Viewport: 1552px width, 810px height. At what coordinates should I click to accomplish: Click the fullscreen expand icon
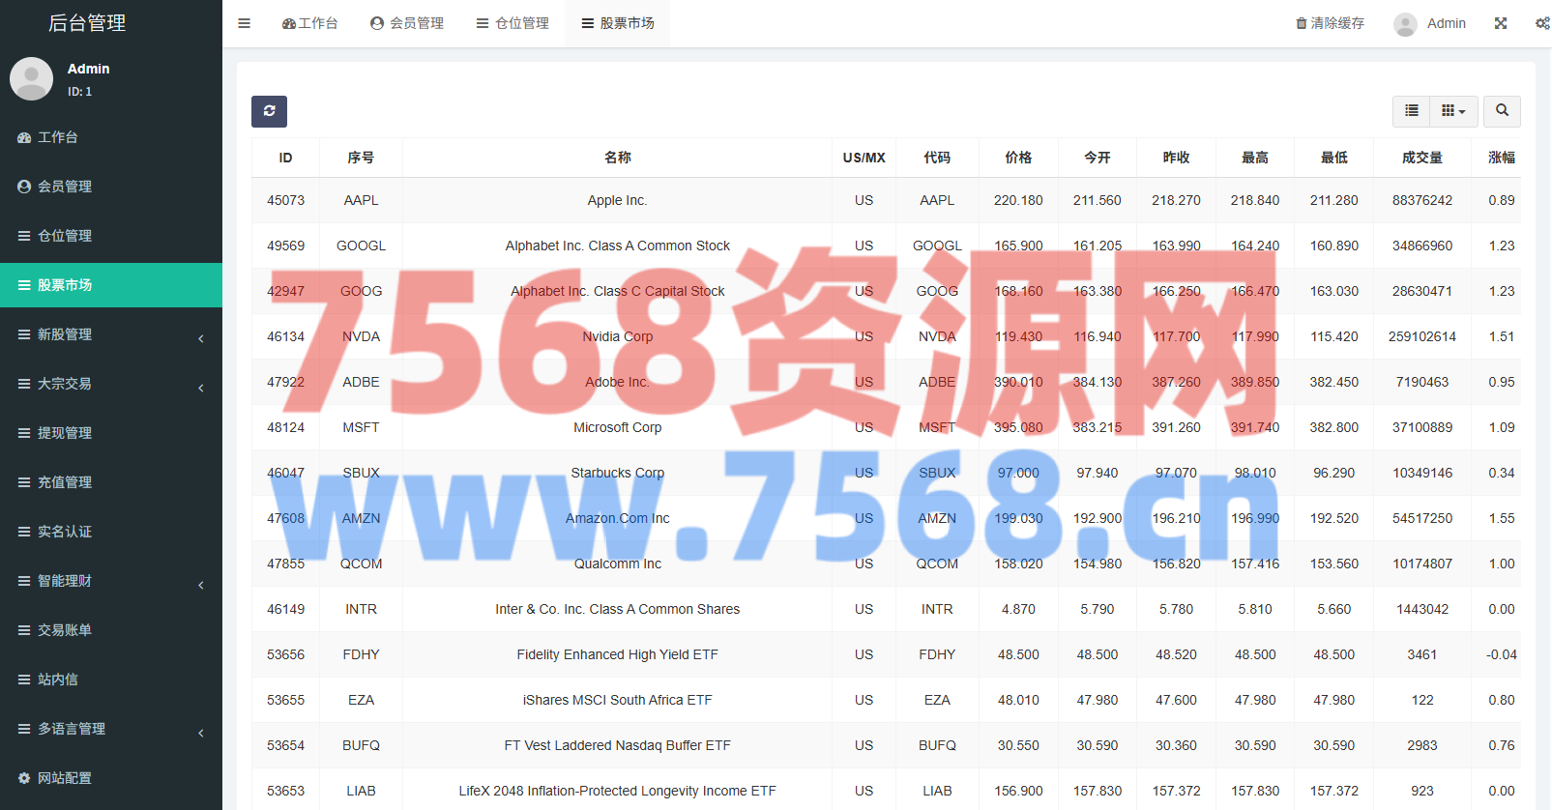1501,23
